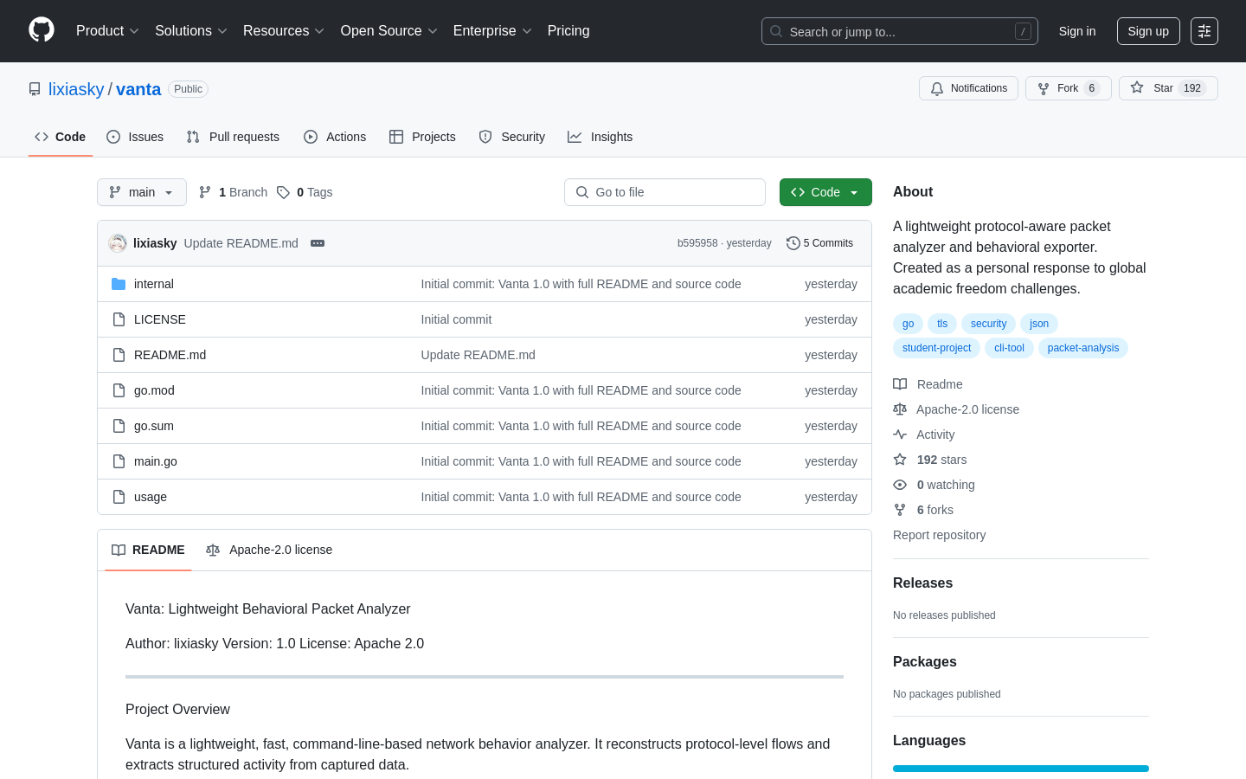Select the go topic tag
The height and width of the screenshot is (779, 1246).
tap(908, 324)
